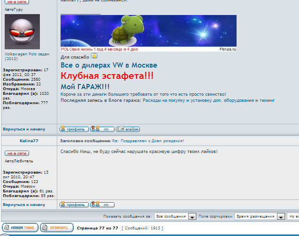The width and height of the screenshot is (299, 236).
Task: Follow the red 'Клубная эстафета!!!' link
Action: click(107, 76)
